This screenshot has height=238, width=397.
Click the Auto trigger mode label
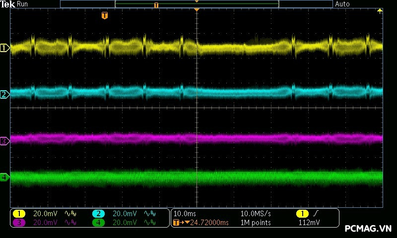[342, 4]
